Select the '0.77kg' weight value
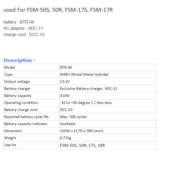 click(66, 138)
